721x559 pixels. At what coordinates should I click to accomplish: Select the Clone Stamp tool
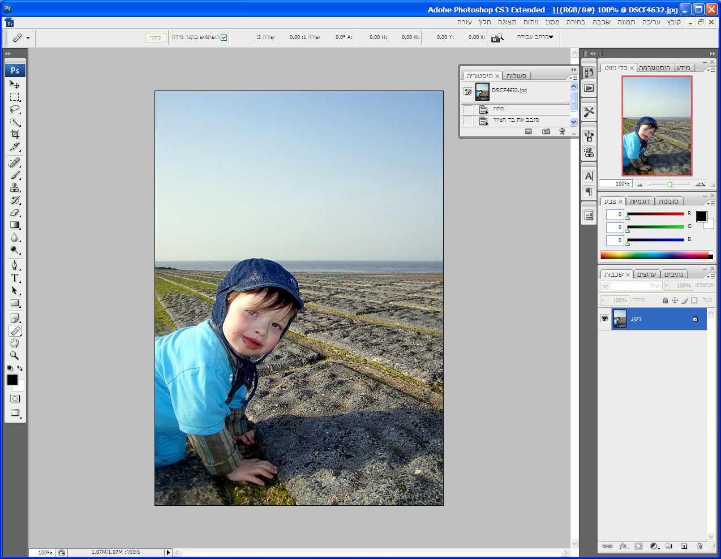click(x=15, y=188)
